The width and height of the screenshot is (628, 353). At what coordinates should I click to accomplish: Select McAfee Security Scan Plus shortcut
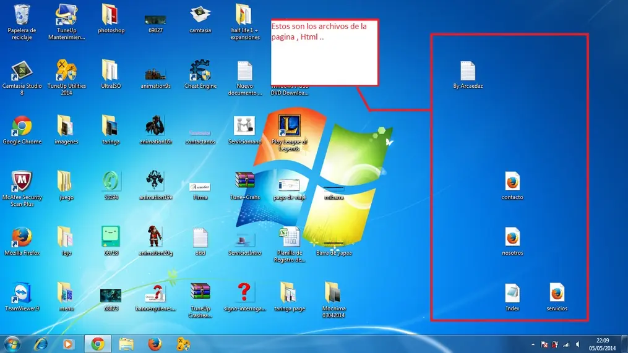click(x=22, y=182)
